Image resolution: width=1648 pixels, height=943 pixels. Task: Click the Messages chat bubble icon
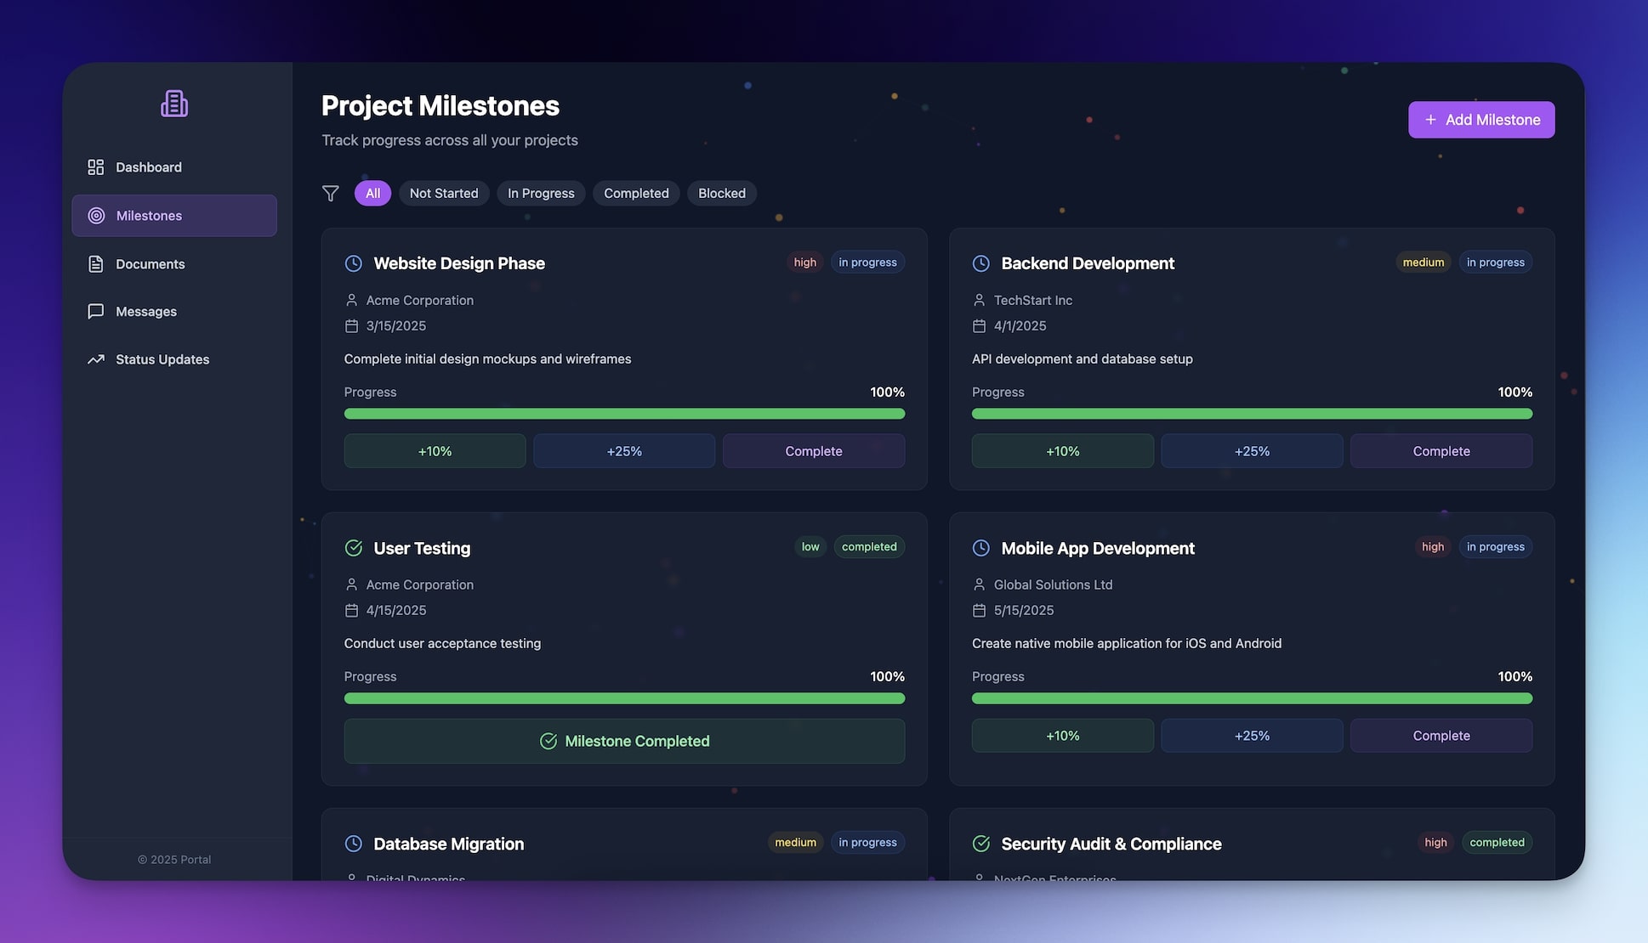[94, 311]
